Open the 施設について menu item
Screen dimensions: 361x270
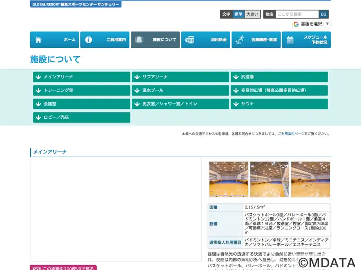pos(155,40)
